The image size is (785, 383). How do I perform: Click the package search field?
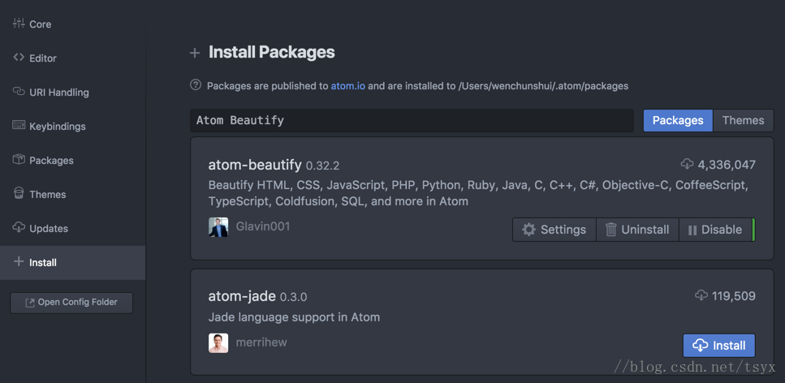[x=412, y=121]
